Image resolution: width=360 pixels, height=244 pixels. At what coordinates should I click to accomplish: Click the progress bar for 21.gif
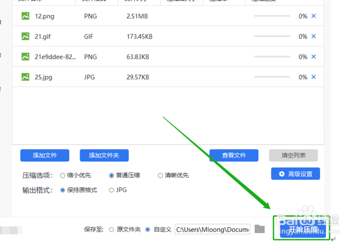(272, 36)
